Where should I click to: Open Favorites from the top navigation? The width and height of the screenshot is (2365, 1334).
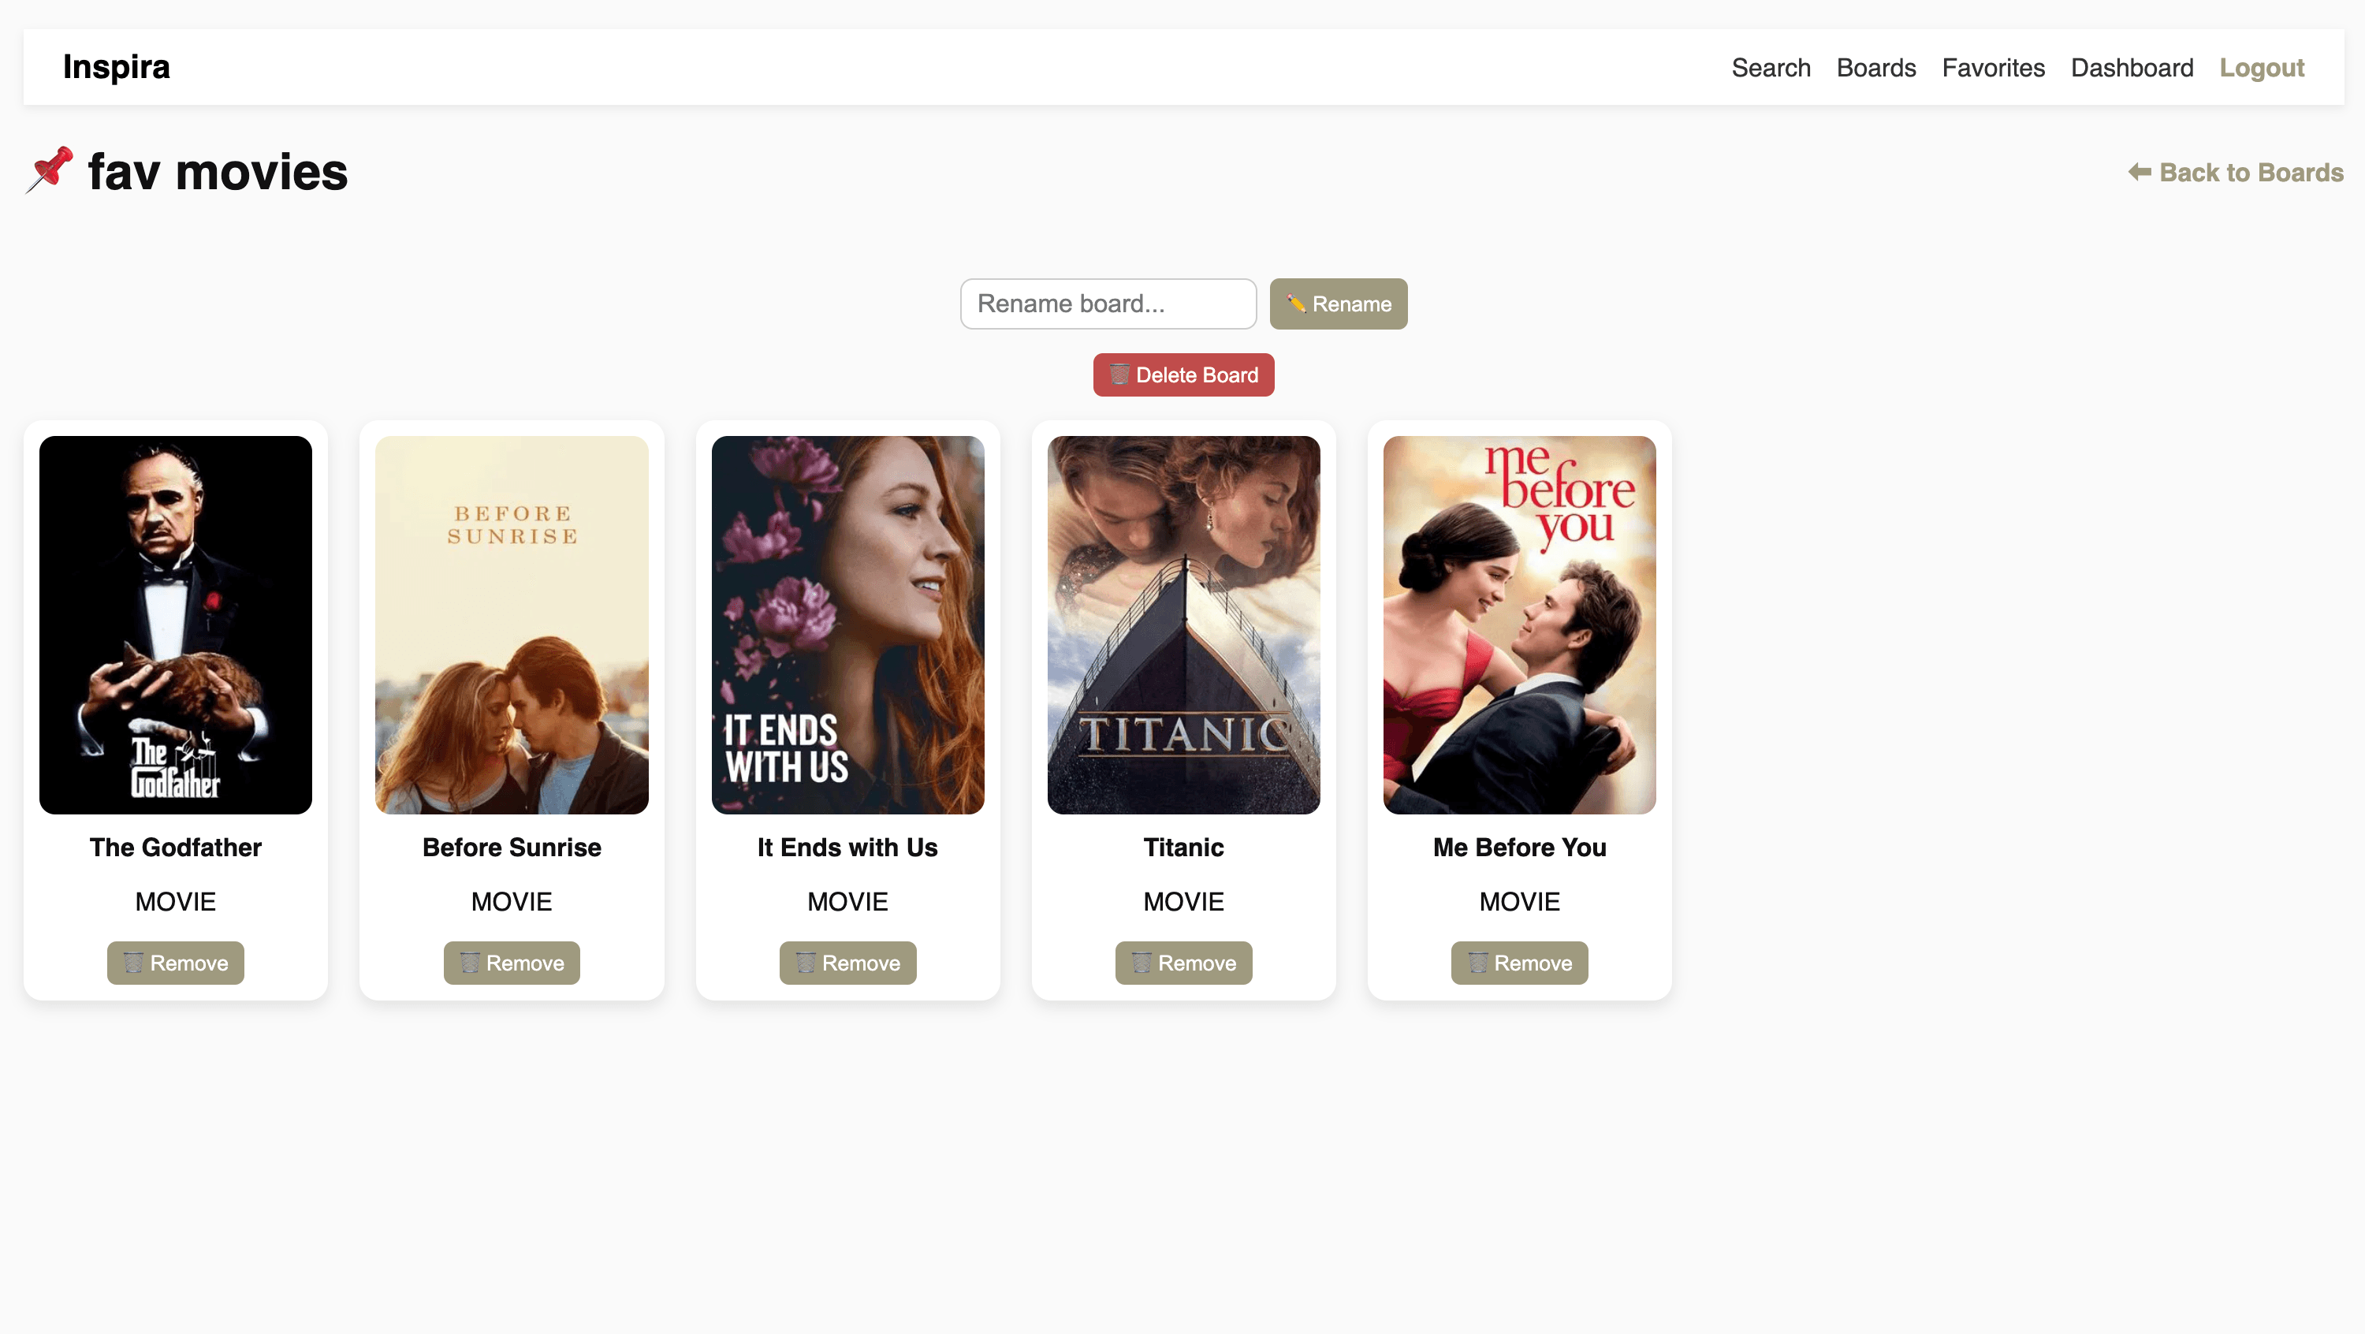pyautogui.click(x=1993, y=68)
